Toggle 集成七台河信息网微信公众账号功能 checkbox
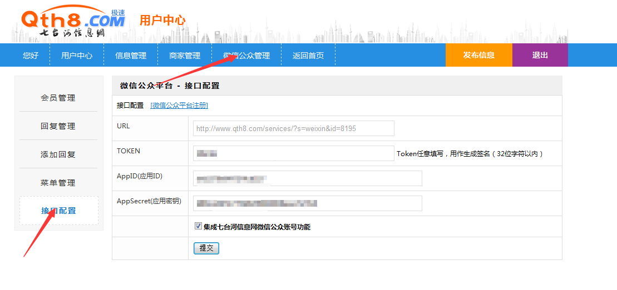Image resolution: width=617 pixels, height=290 pixels. click(x=198, y=226)
